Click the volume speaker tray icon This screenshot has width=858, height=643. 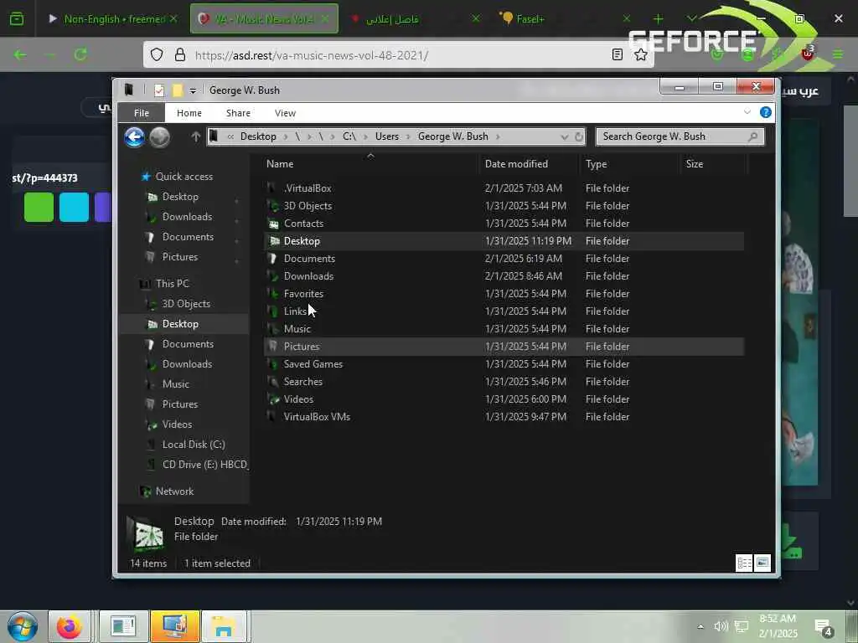[721, 626]
